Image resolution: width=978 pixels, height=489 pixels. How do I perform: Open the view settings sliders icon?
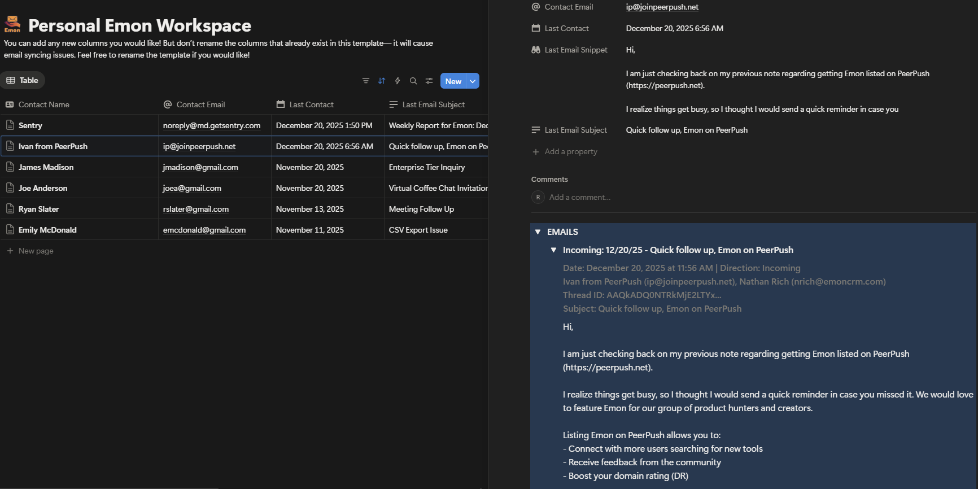(429, 81)
